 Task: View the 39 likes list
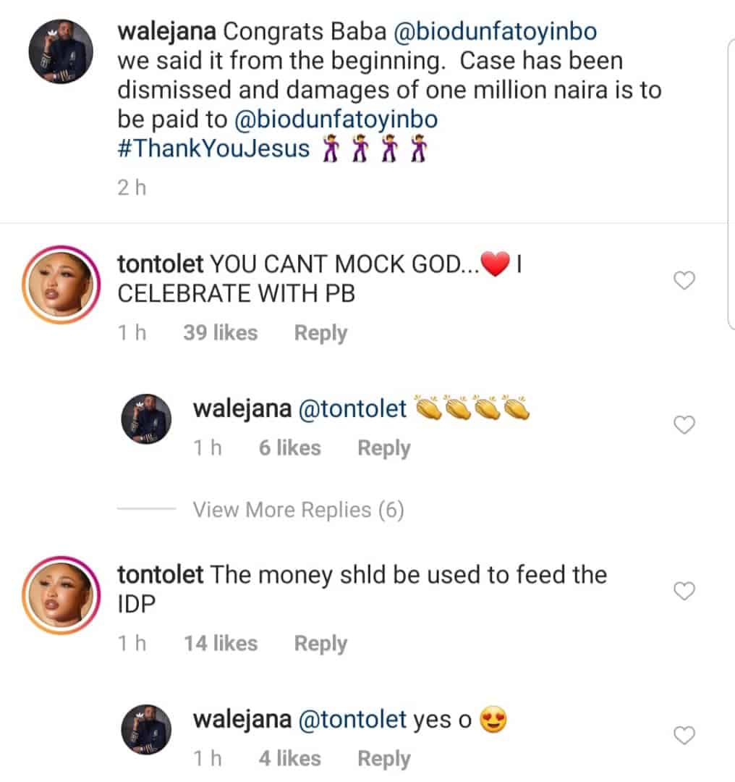point(221,333)
